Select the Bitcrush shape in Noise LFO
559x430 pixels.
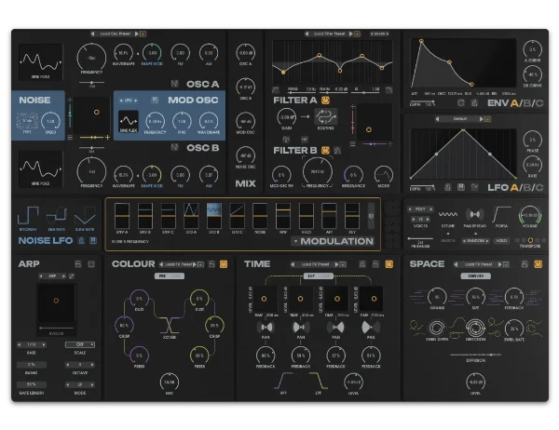click(x=28, y=215)
